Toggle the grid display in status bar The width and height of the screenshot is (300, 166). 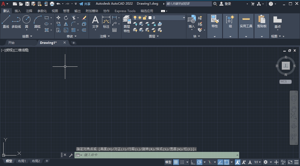176,162
